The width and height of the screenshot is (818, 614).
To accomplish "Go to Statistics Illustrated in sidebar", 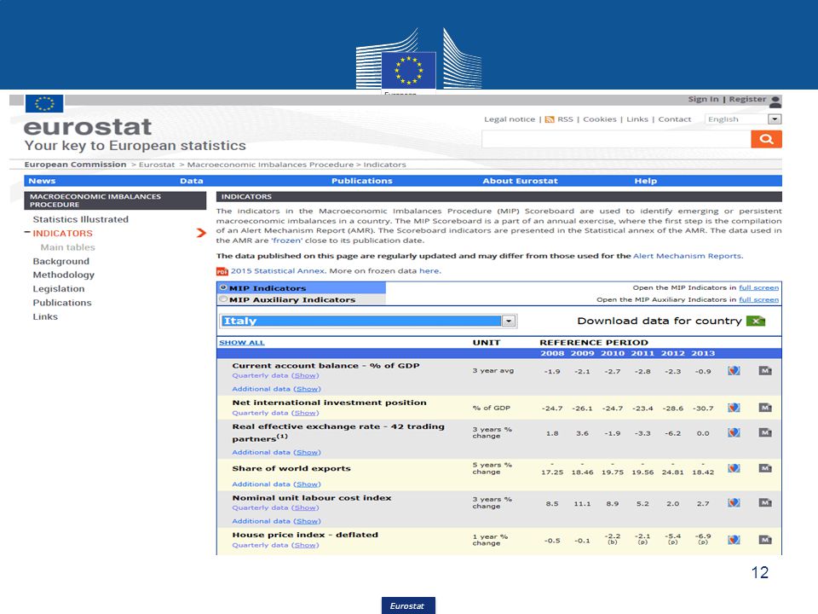I will pyautogui.click(x=80, y=219).
